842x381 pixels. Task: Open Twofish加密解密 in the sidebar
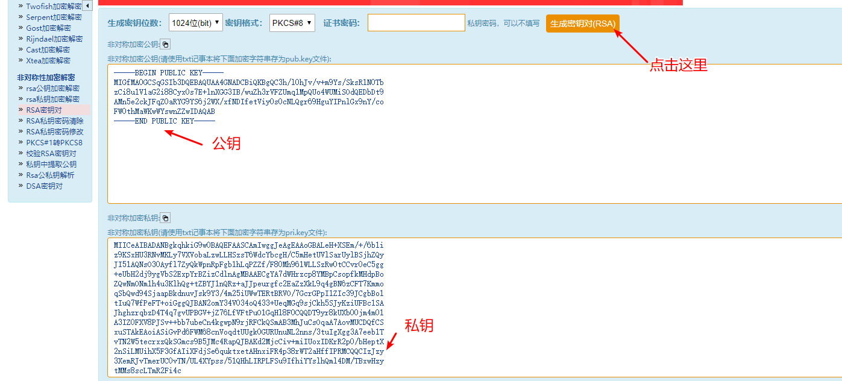[x=54, y=6]
